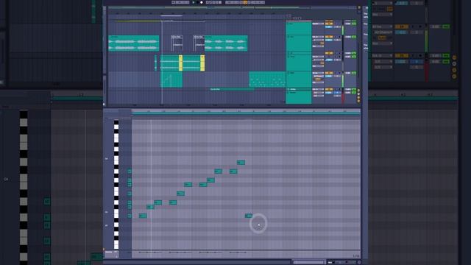
Task: Click the second yellow show/hide circle in the mixer
Action: point(358,94)
